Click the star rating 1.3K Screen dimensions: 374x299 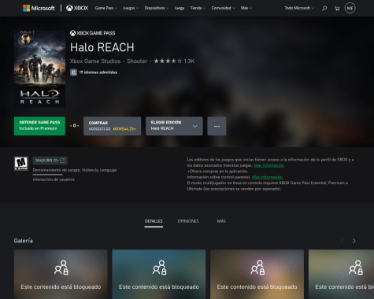pyautogui.click(x=174, y=61)
